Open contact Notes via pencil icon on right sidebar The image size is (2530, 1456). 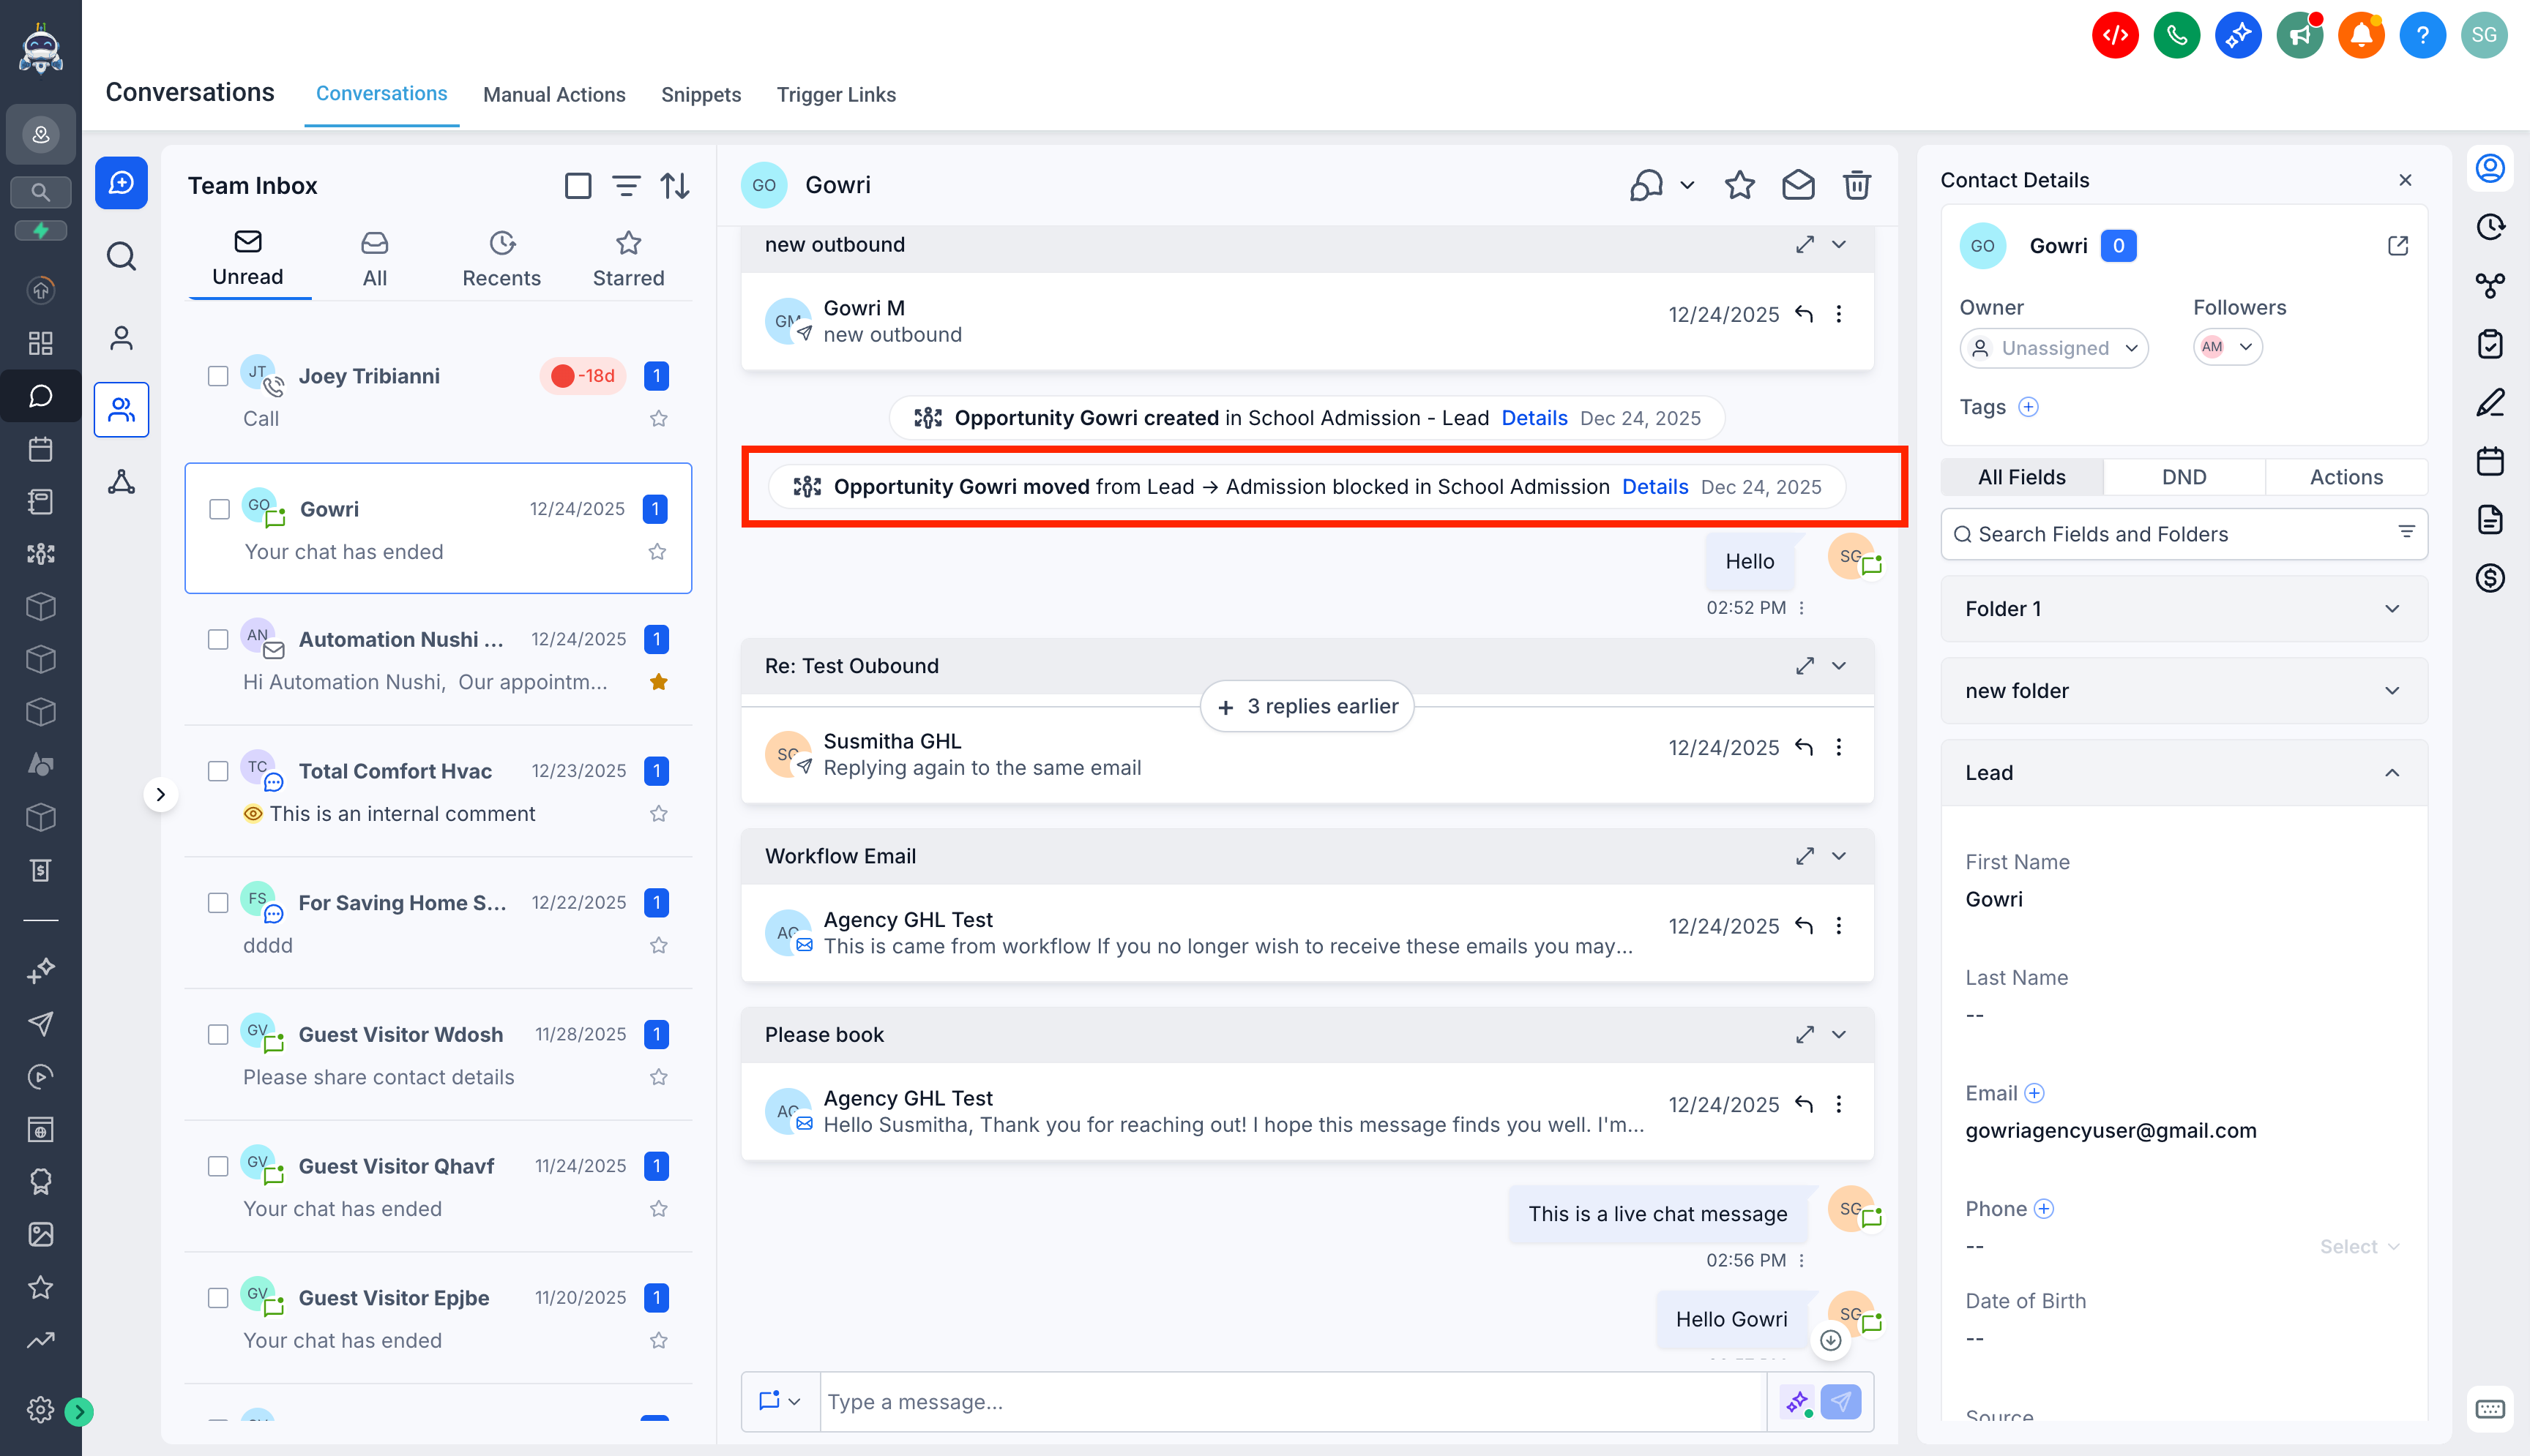(x=2491, y=403)
